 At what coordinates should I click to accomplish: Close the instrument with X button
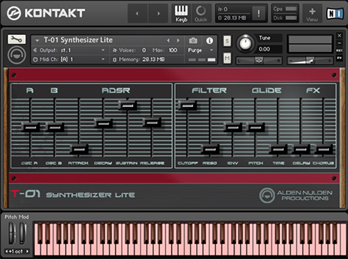(x=340, y=35)
